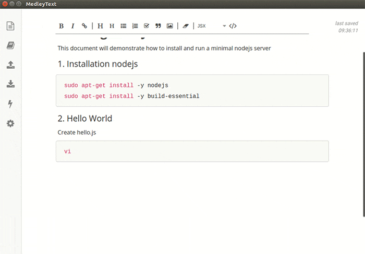Viewport: 365px width, 254px height.
Task: Clear formatting with eraser icon
Action: [186, 26]
